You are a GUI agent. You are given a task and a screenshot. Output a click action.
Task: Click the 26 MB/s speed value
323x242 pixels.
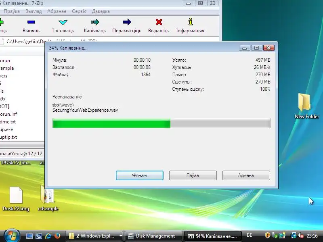tap(262, 67)
